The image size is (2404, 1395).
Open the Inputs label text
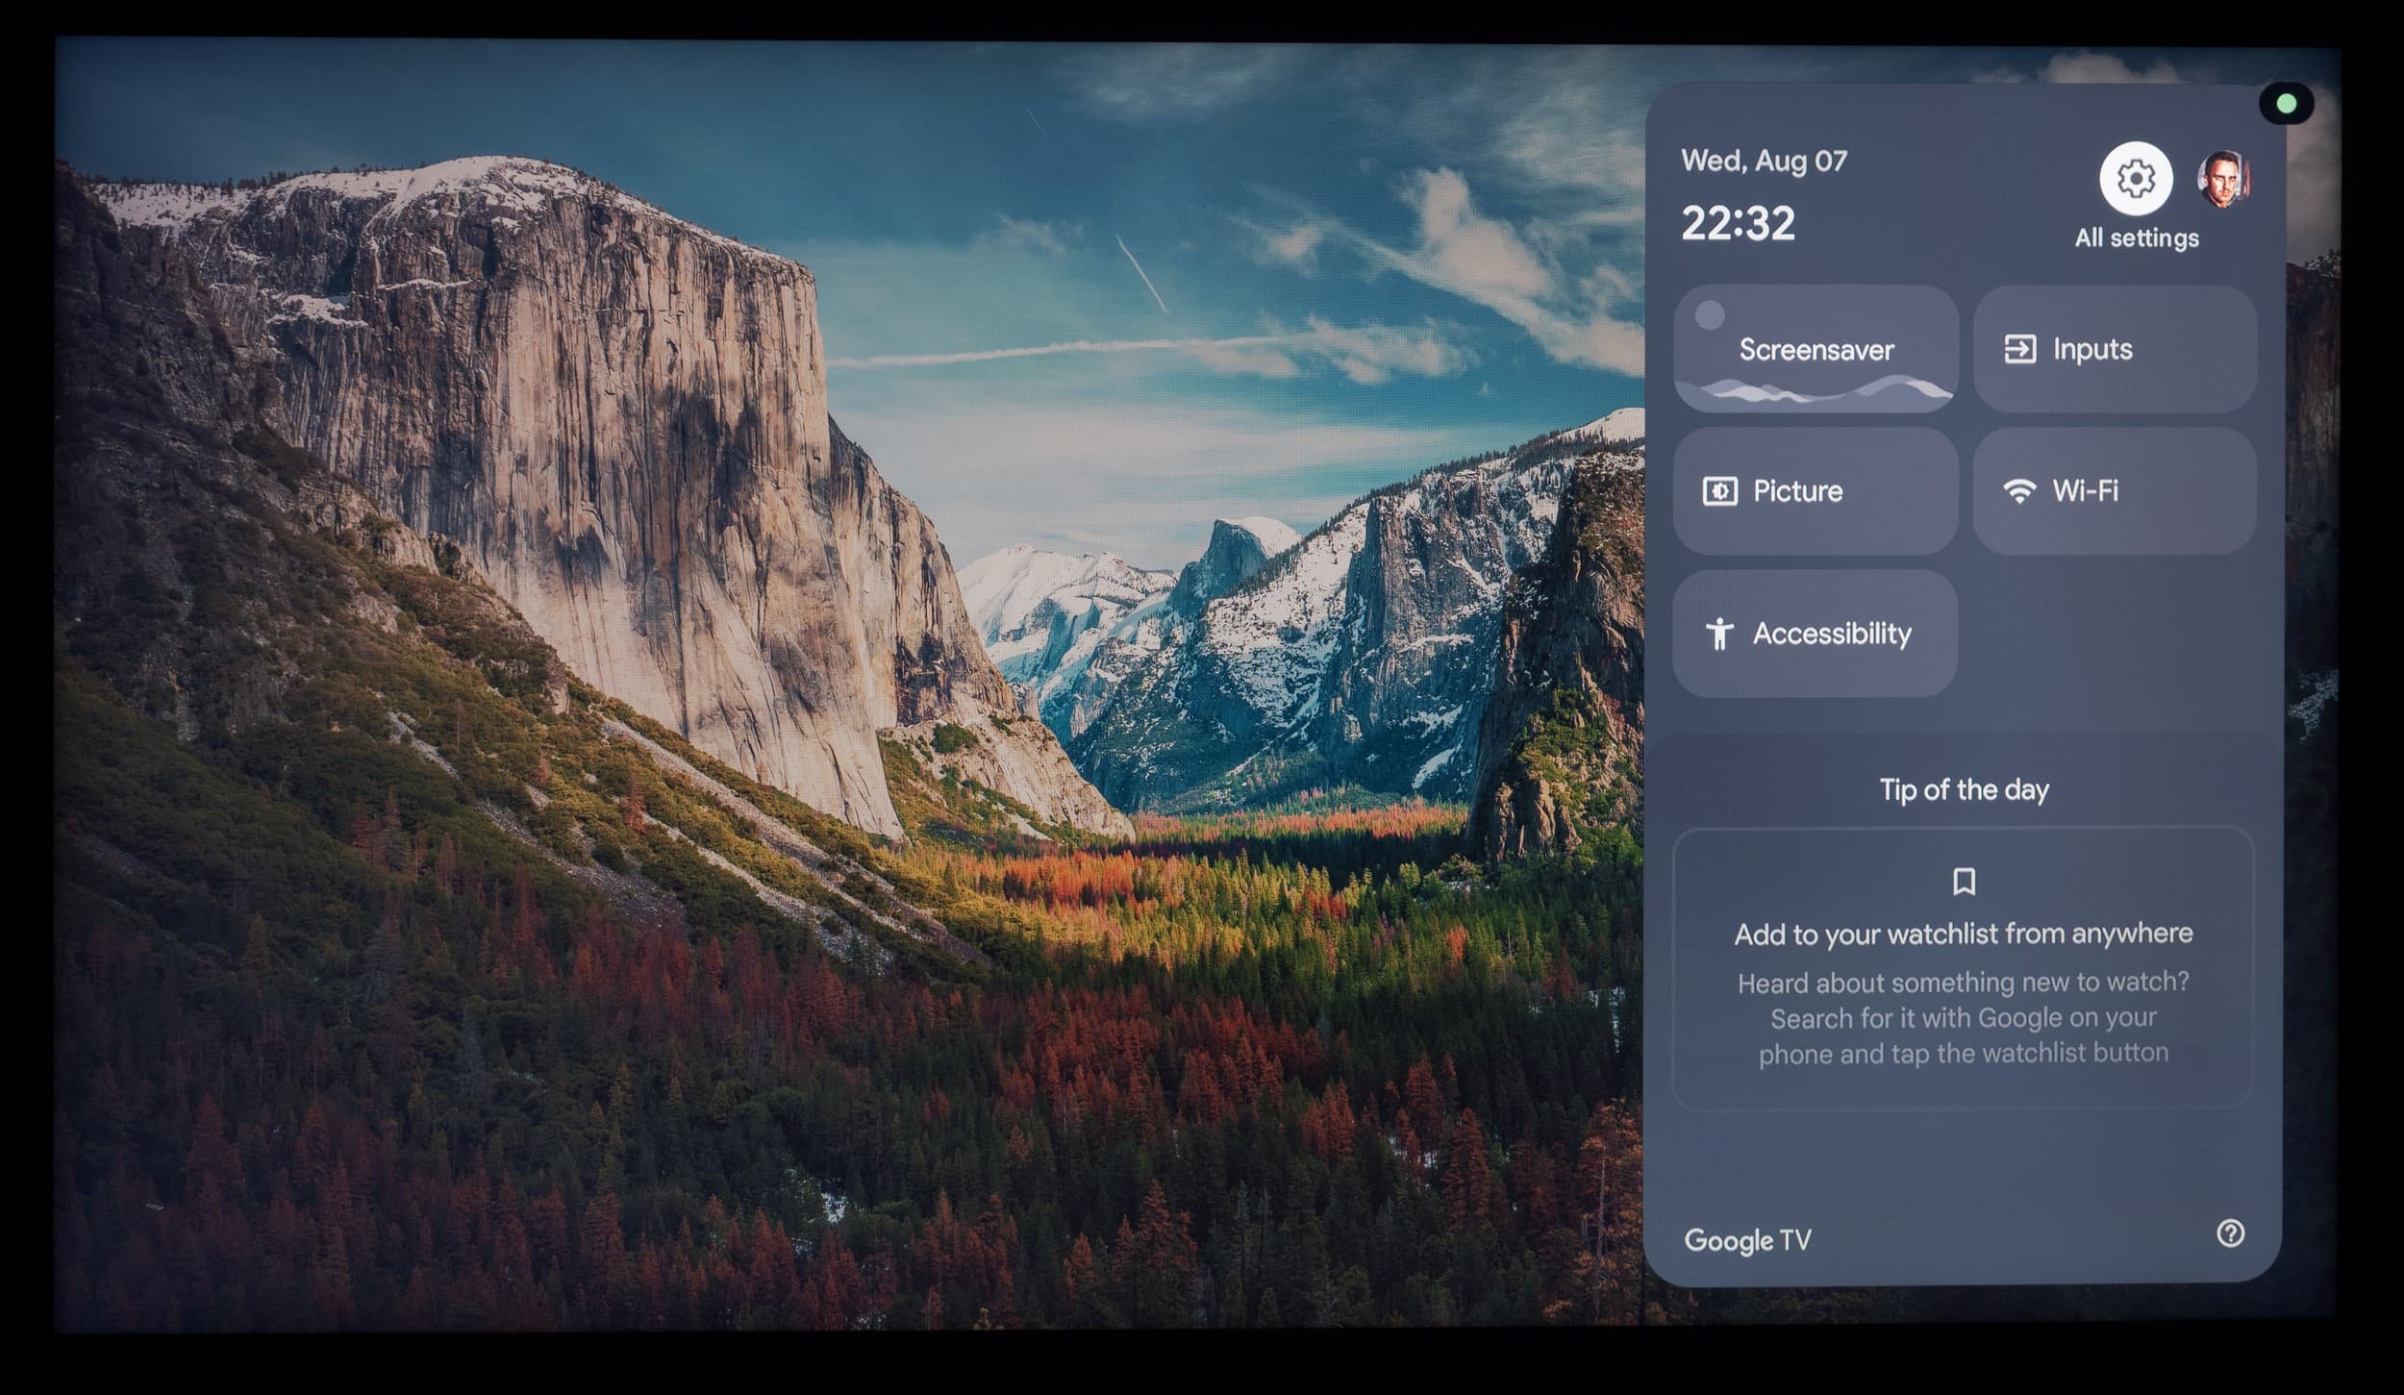click(2092, 349)
